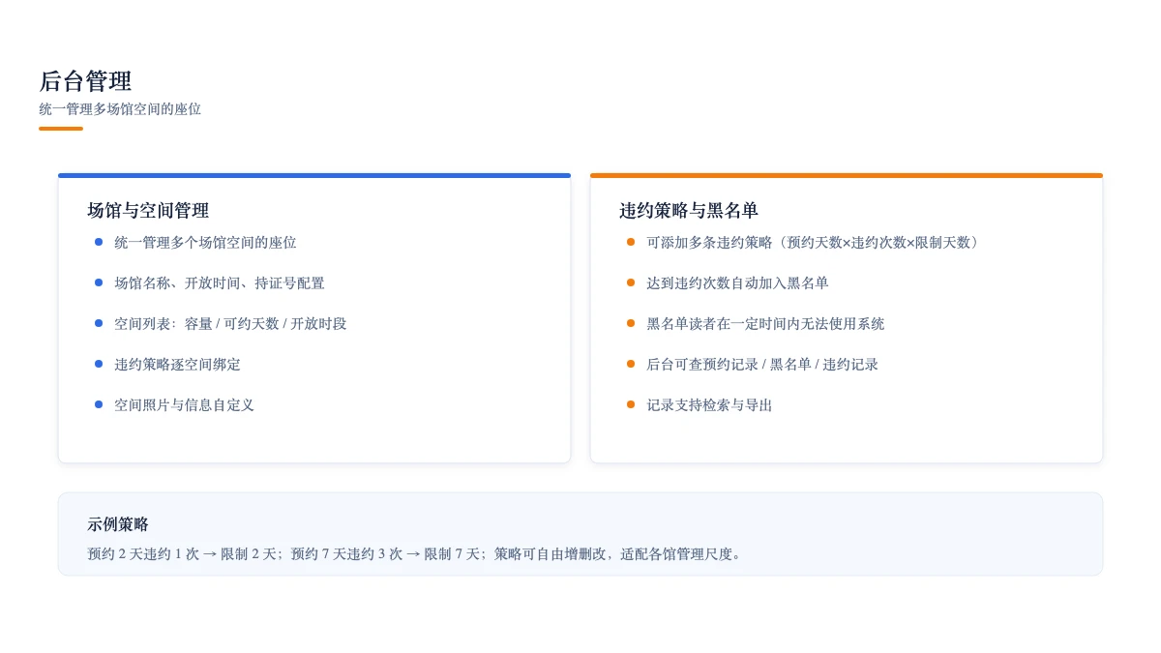
Task: Click the bullet 黑名单读者在一定时间内无法使用系统
Action: tap(765, 324)
